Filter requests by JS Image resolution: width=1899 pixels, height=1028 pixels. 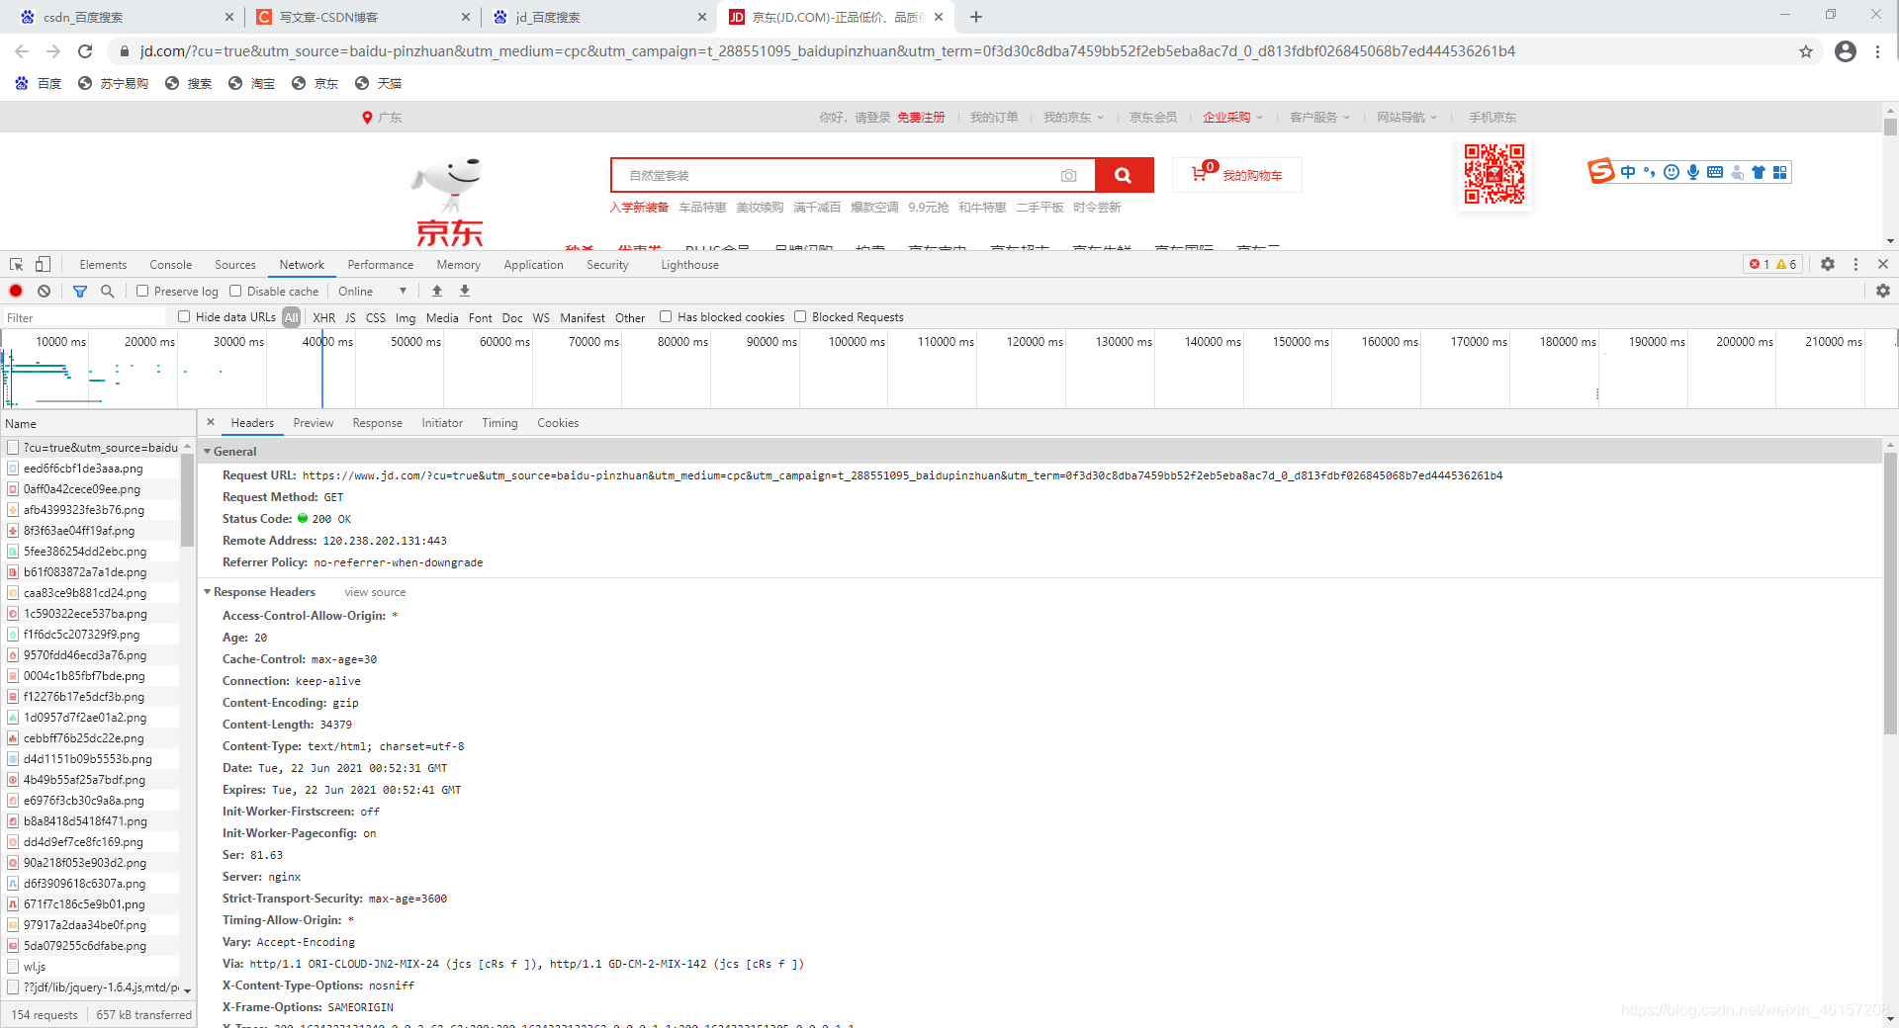(x=350, y=317)
